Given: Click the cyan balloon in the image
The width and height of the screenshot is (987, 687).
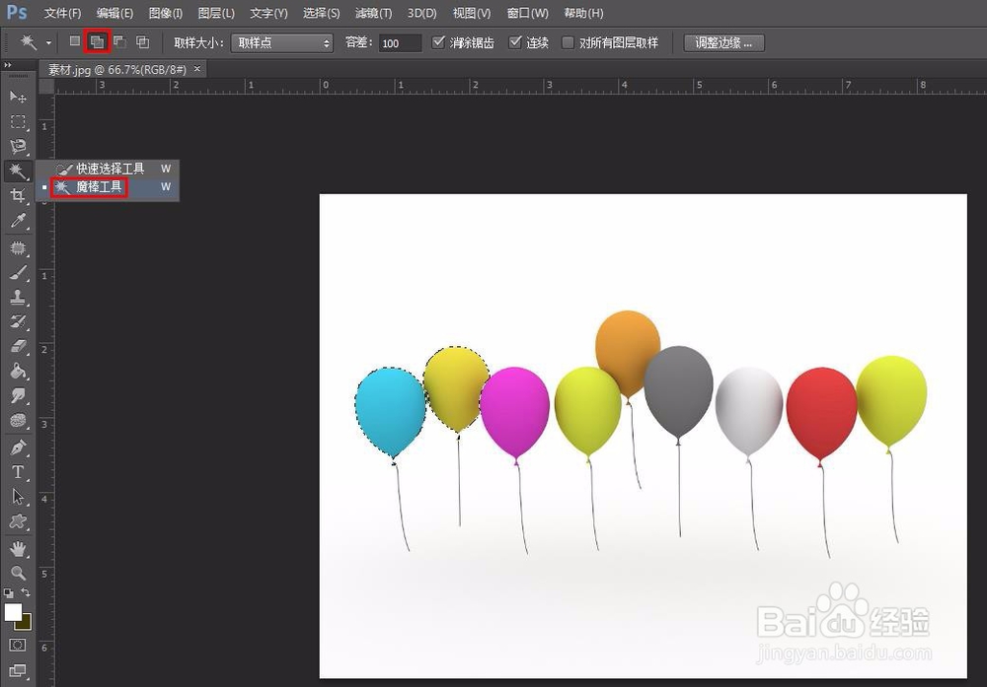Looking at the screenshot, I should point(390,412).
